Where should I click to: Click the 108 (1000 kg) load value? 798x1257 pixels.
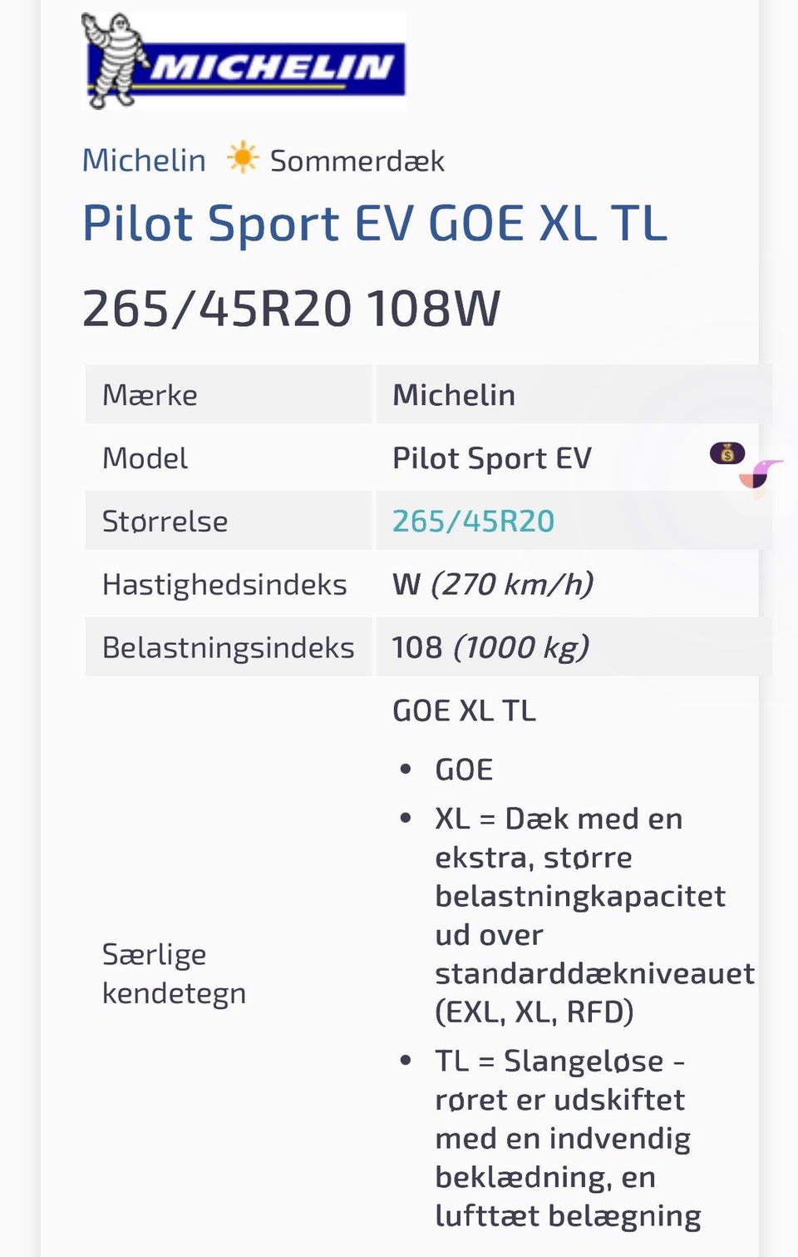[x=490, y=648]
